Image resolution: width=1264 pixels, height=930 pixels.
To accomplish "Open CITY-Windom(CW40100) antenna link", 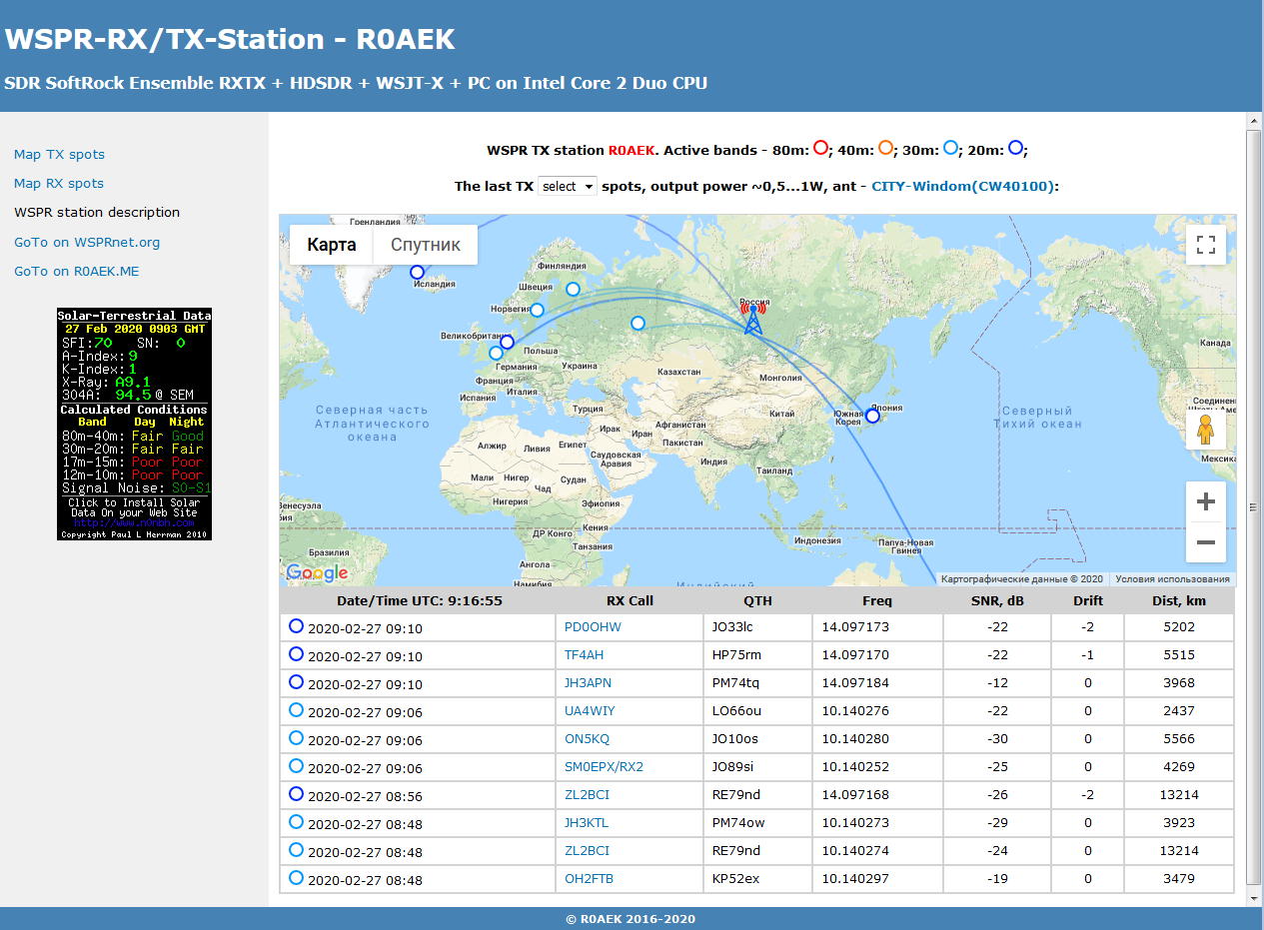I will click(963, 186).
